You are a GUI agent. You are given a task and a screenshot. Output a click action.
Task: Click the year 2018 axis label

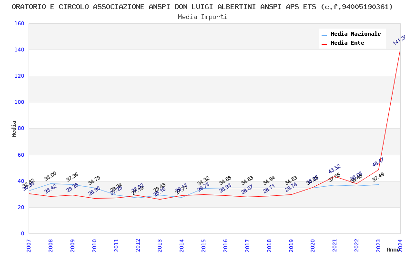click(269, 245)
